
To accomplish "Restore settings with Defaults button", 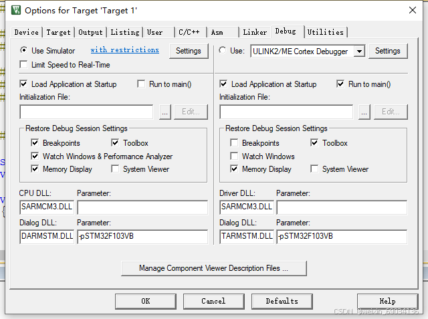I will click(x=282, y=301).
